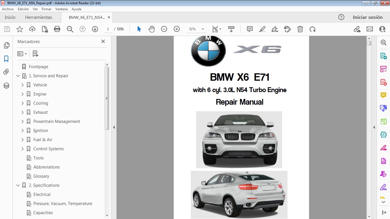Zoom out with the minus button
This screenshot has width=390, height=219.
(164, 29)
